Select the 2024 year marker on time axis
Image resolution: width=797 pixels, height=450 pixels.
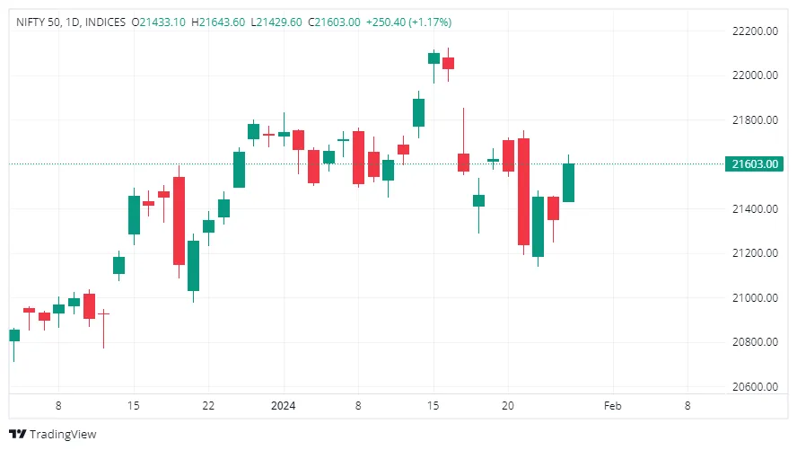pos(284,405)
